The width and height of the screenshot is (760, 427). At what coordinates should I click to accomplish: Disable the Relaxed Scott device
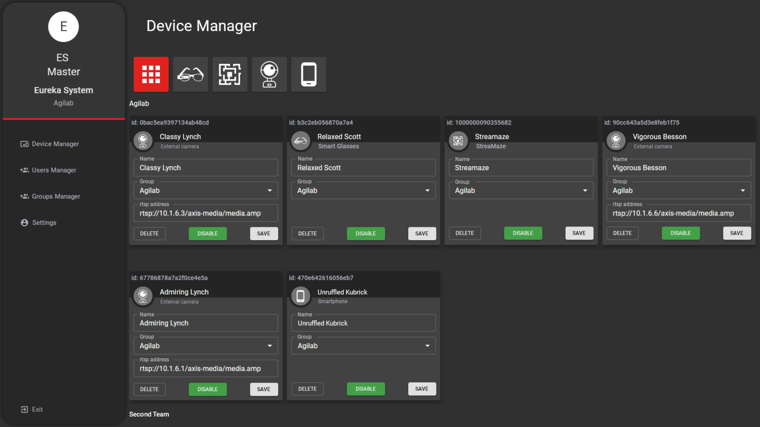pyautogui.click(x=366, y=233)
